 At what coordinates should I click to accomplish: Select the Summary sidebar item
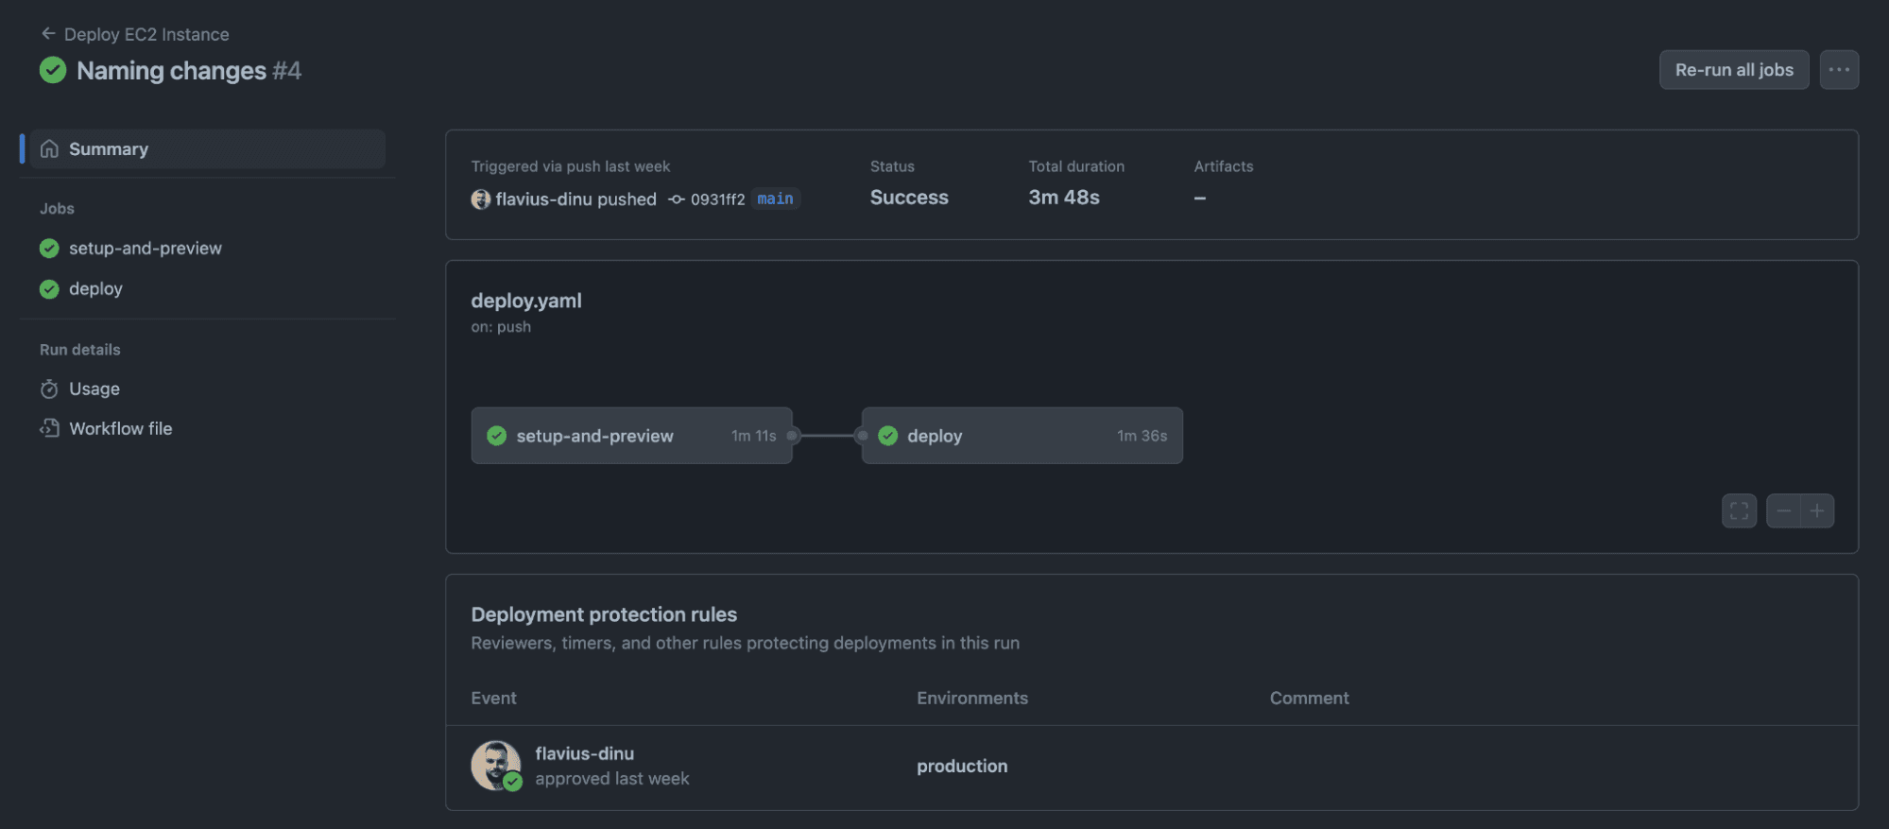208,149
